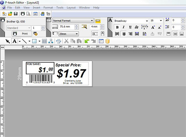
Task: Expand the 29mm tape width dropdown
Action: pyautogui.click(x=77, y=34)
